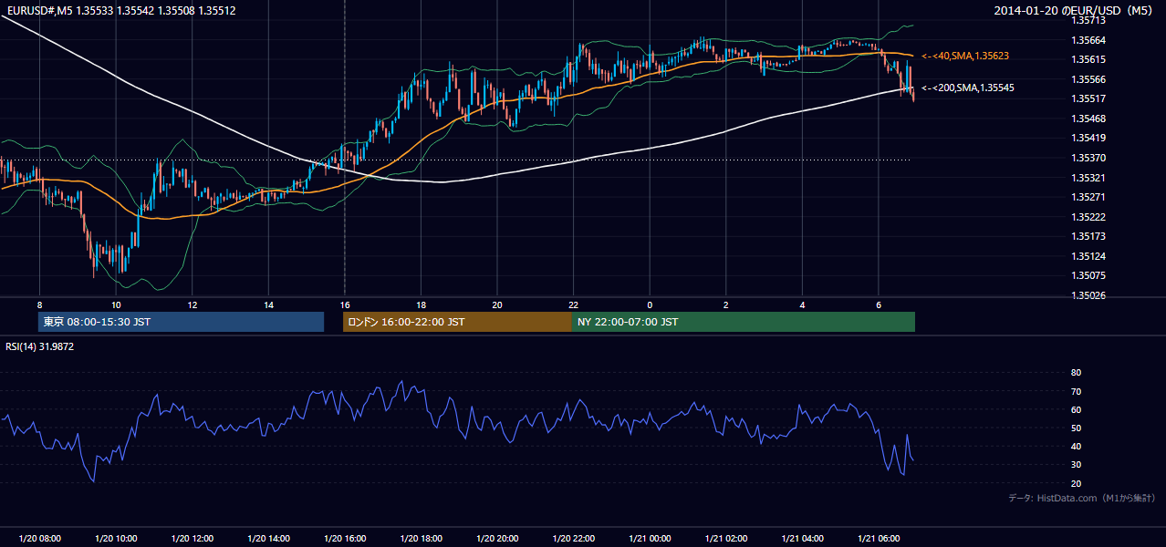Click the hour label 18 on price chart axis
1166x547 pixels.
tap(421, 304)
